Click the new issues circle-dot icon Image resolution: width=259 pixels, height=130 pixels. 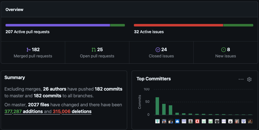(x=224, y=50)
